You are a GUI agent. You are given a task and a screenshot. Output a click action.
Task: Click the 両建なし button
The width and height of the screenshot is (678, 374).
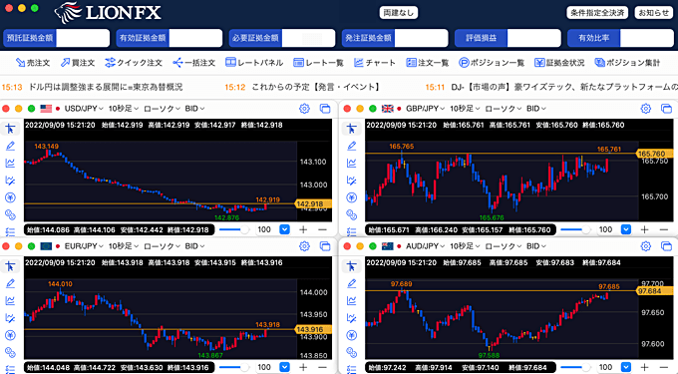(399, 13)
